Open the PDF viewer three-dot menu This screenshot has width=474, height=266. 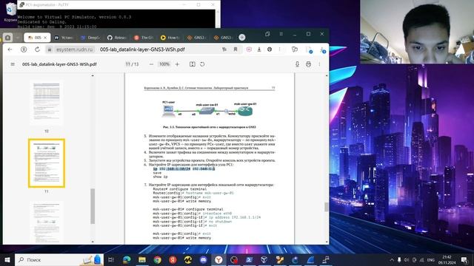click(x=319, y=64)
